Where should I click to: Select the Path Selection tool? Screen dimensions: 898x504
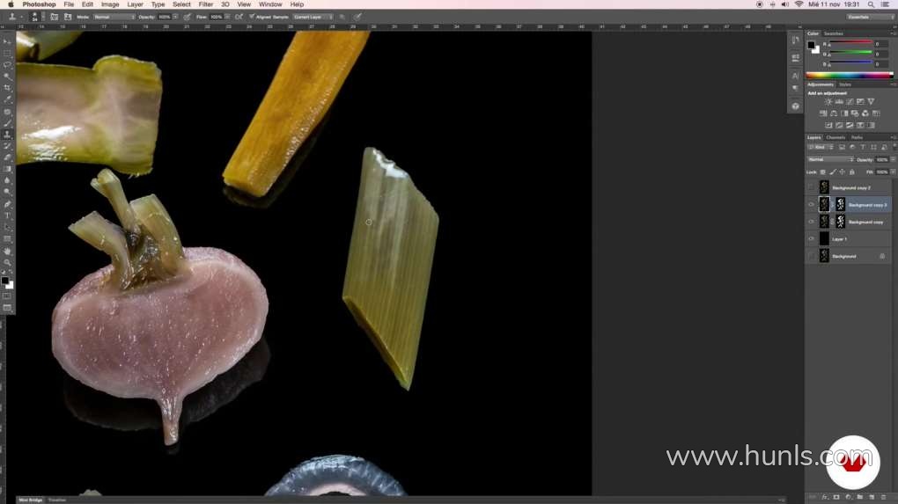point(7,227)
